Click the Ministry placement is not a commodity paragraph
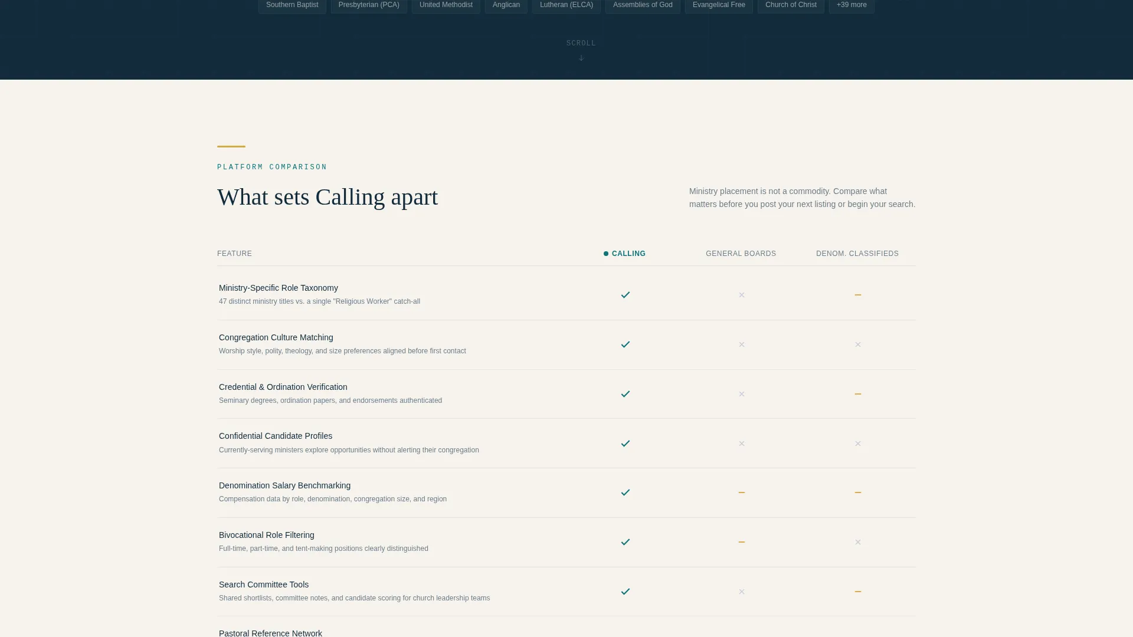 tap(802, 198)
